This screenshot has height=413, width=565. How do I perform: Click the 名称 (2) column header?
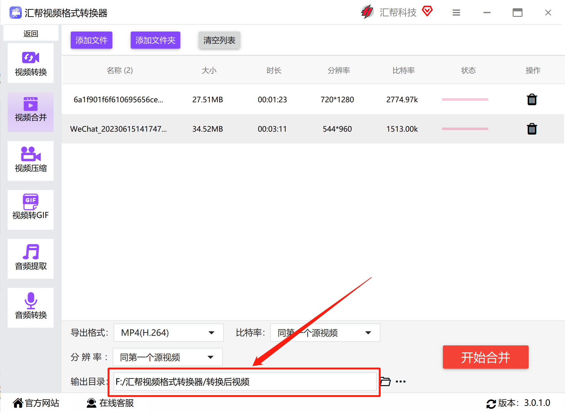(x=120, y=70)
